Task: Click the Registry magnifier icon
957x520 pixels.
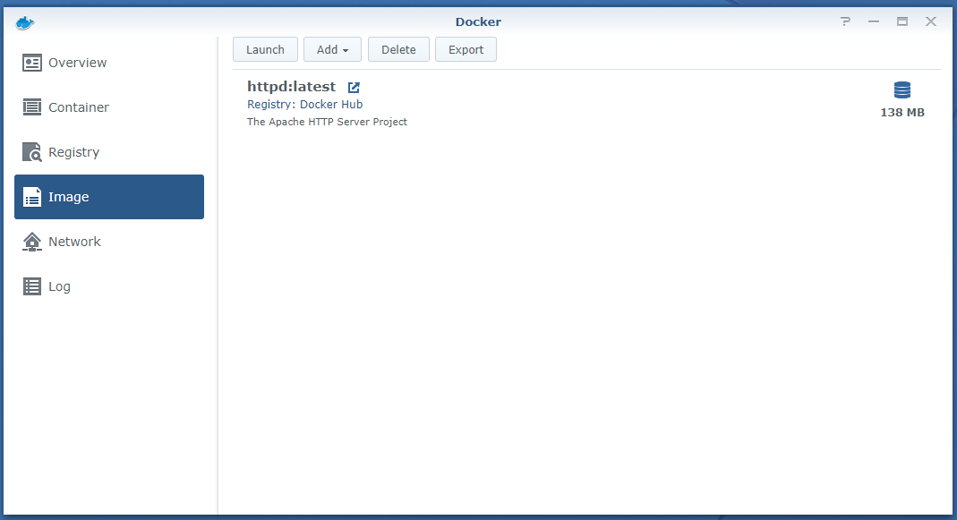Action: coord(31,152)
